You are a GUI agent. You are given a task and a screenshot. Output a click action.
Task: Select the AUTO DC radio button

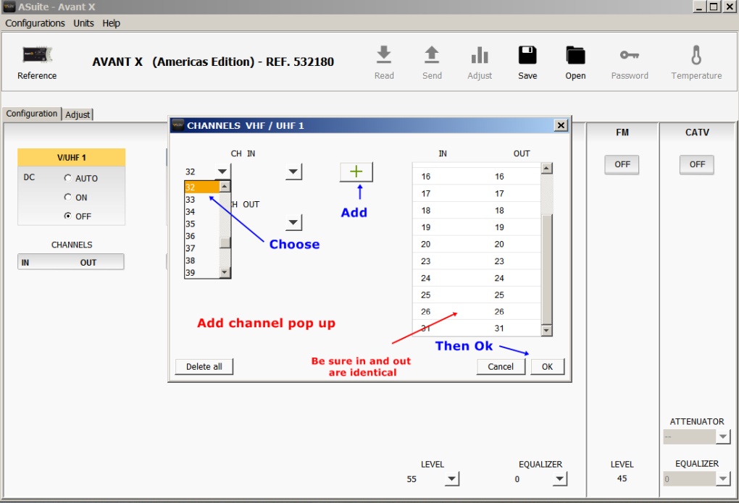point(68,178)
